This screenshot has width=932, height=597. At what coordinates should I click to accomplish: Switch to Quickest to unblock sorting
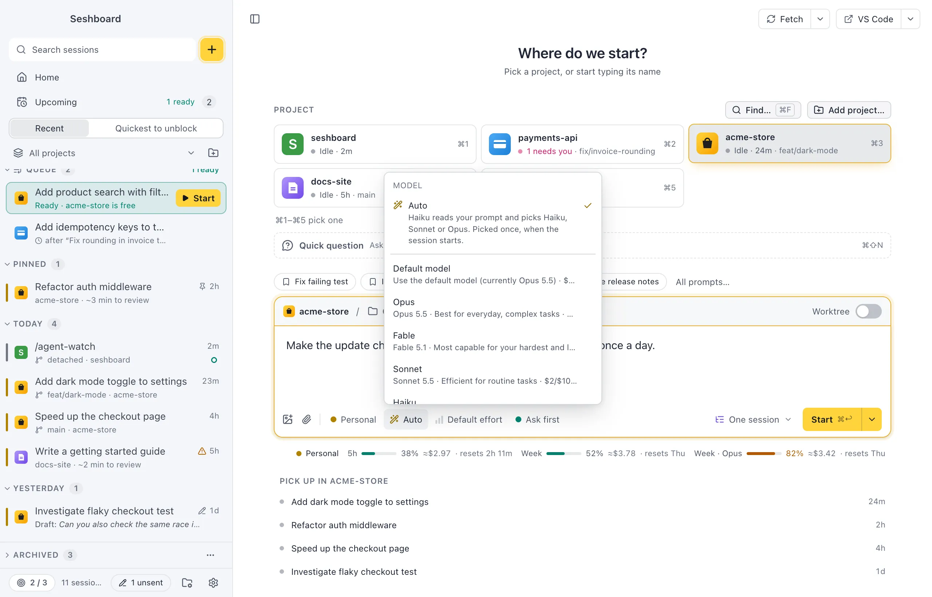156,128
